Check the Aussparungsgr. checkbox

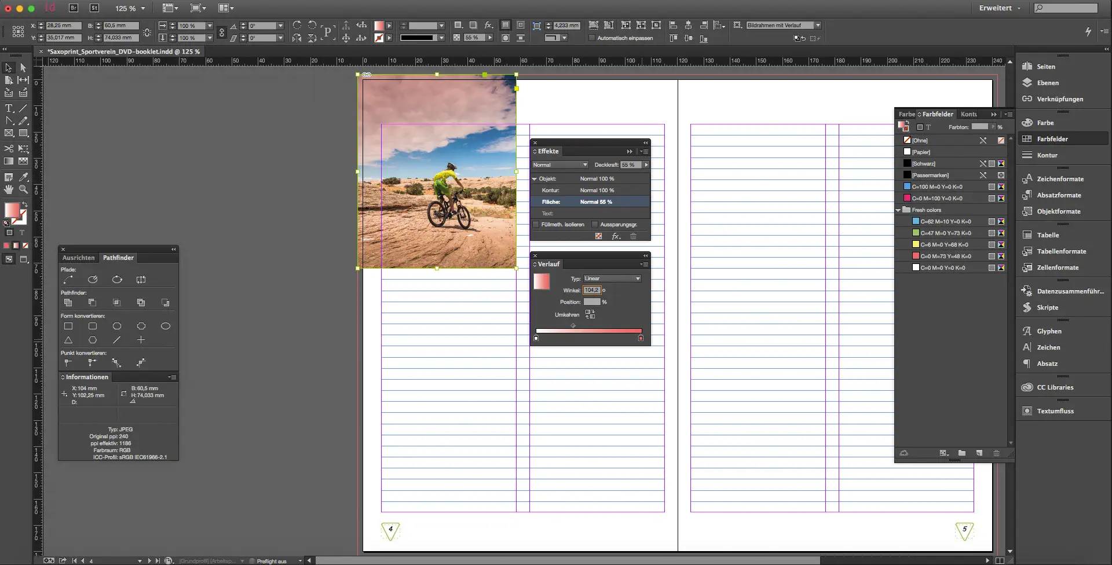click(595, 225)
